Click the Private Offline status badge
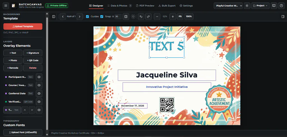 (x=57, y=6)
